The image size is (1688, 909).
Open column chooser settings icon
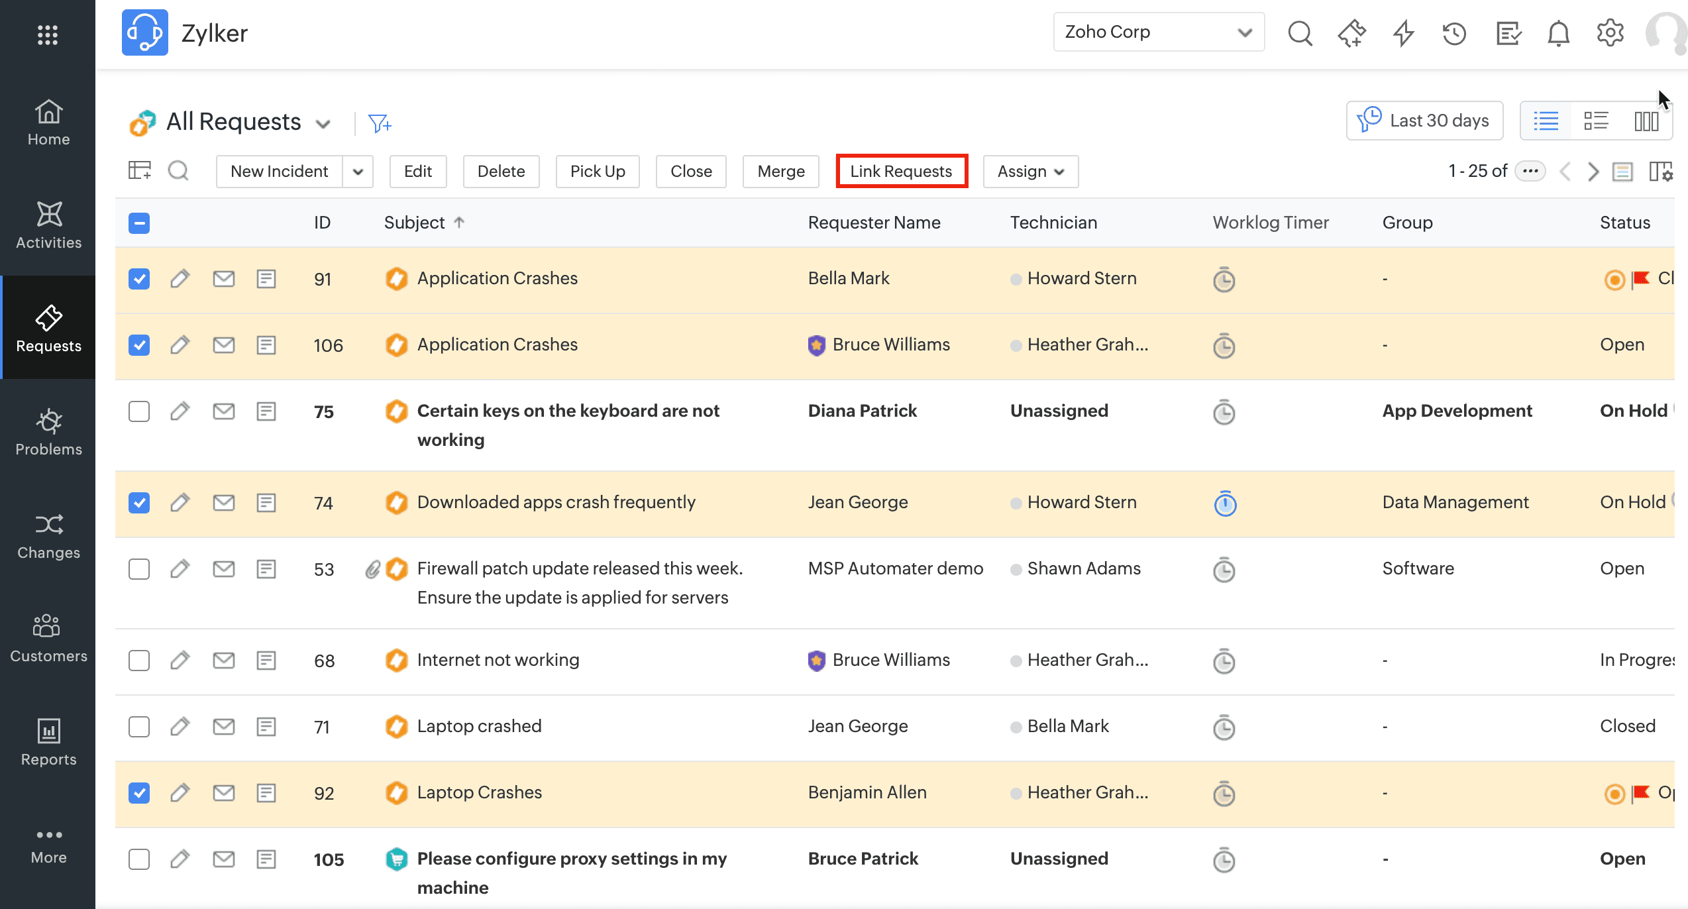point(1661,172)
